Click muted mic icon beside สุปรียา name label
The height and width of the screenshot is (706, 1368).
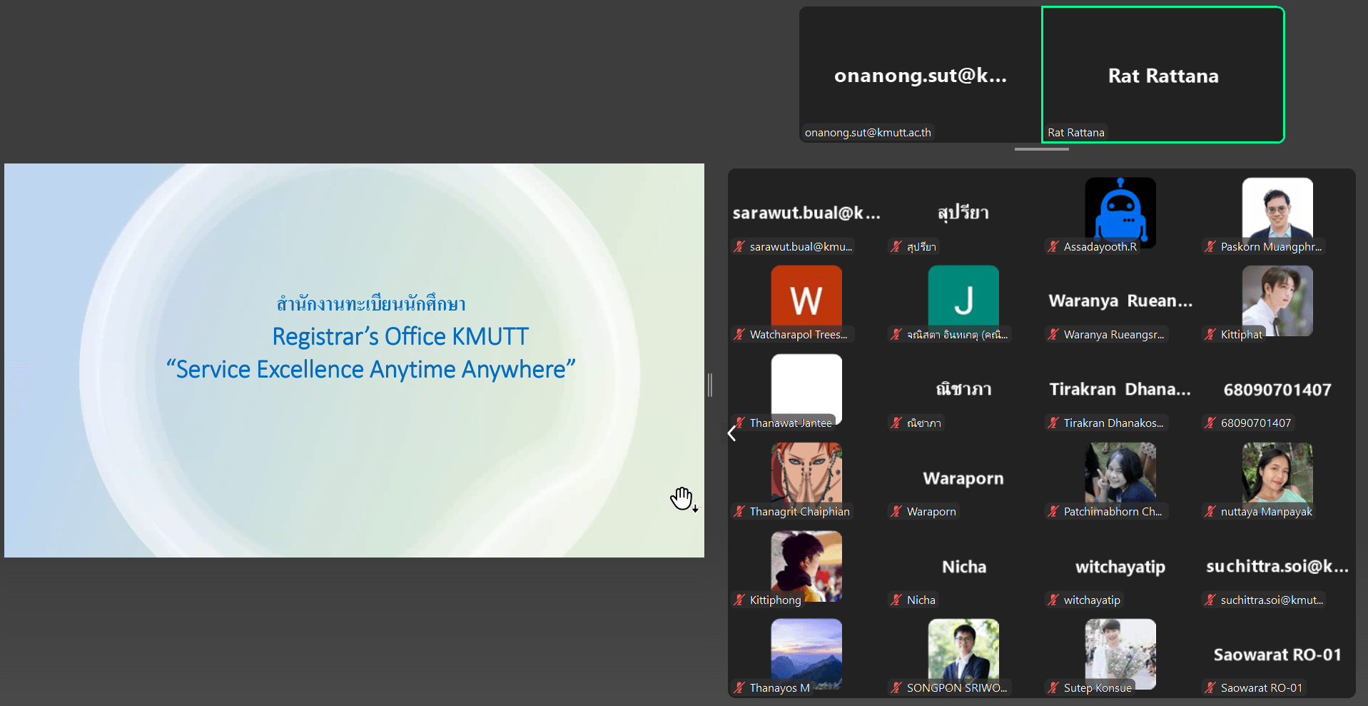896,247
